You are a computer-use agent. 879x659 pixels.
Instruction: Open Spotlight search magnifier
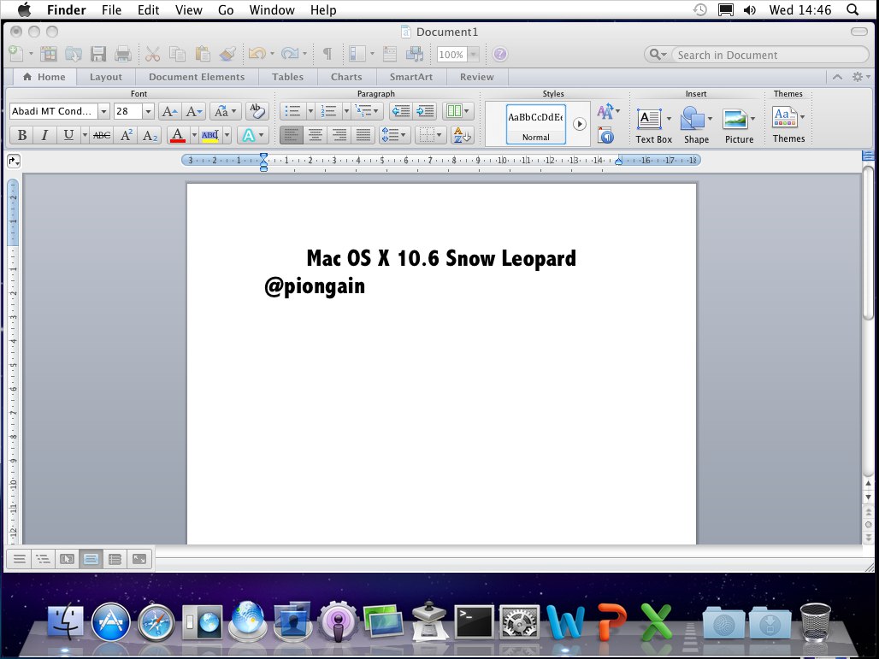tap(852, 9)
